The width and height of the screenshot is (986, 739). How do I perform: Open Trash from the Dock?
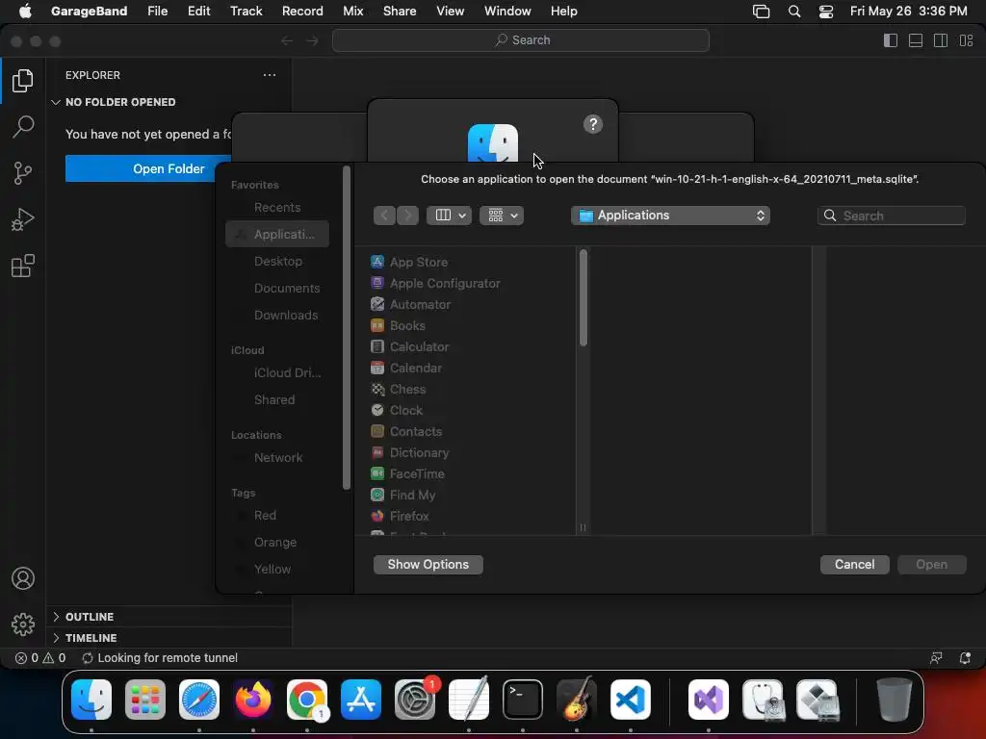click(894, 700)
